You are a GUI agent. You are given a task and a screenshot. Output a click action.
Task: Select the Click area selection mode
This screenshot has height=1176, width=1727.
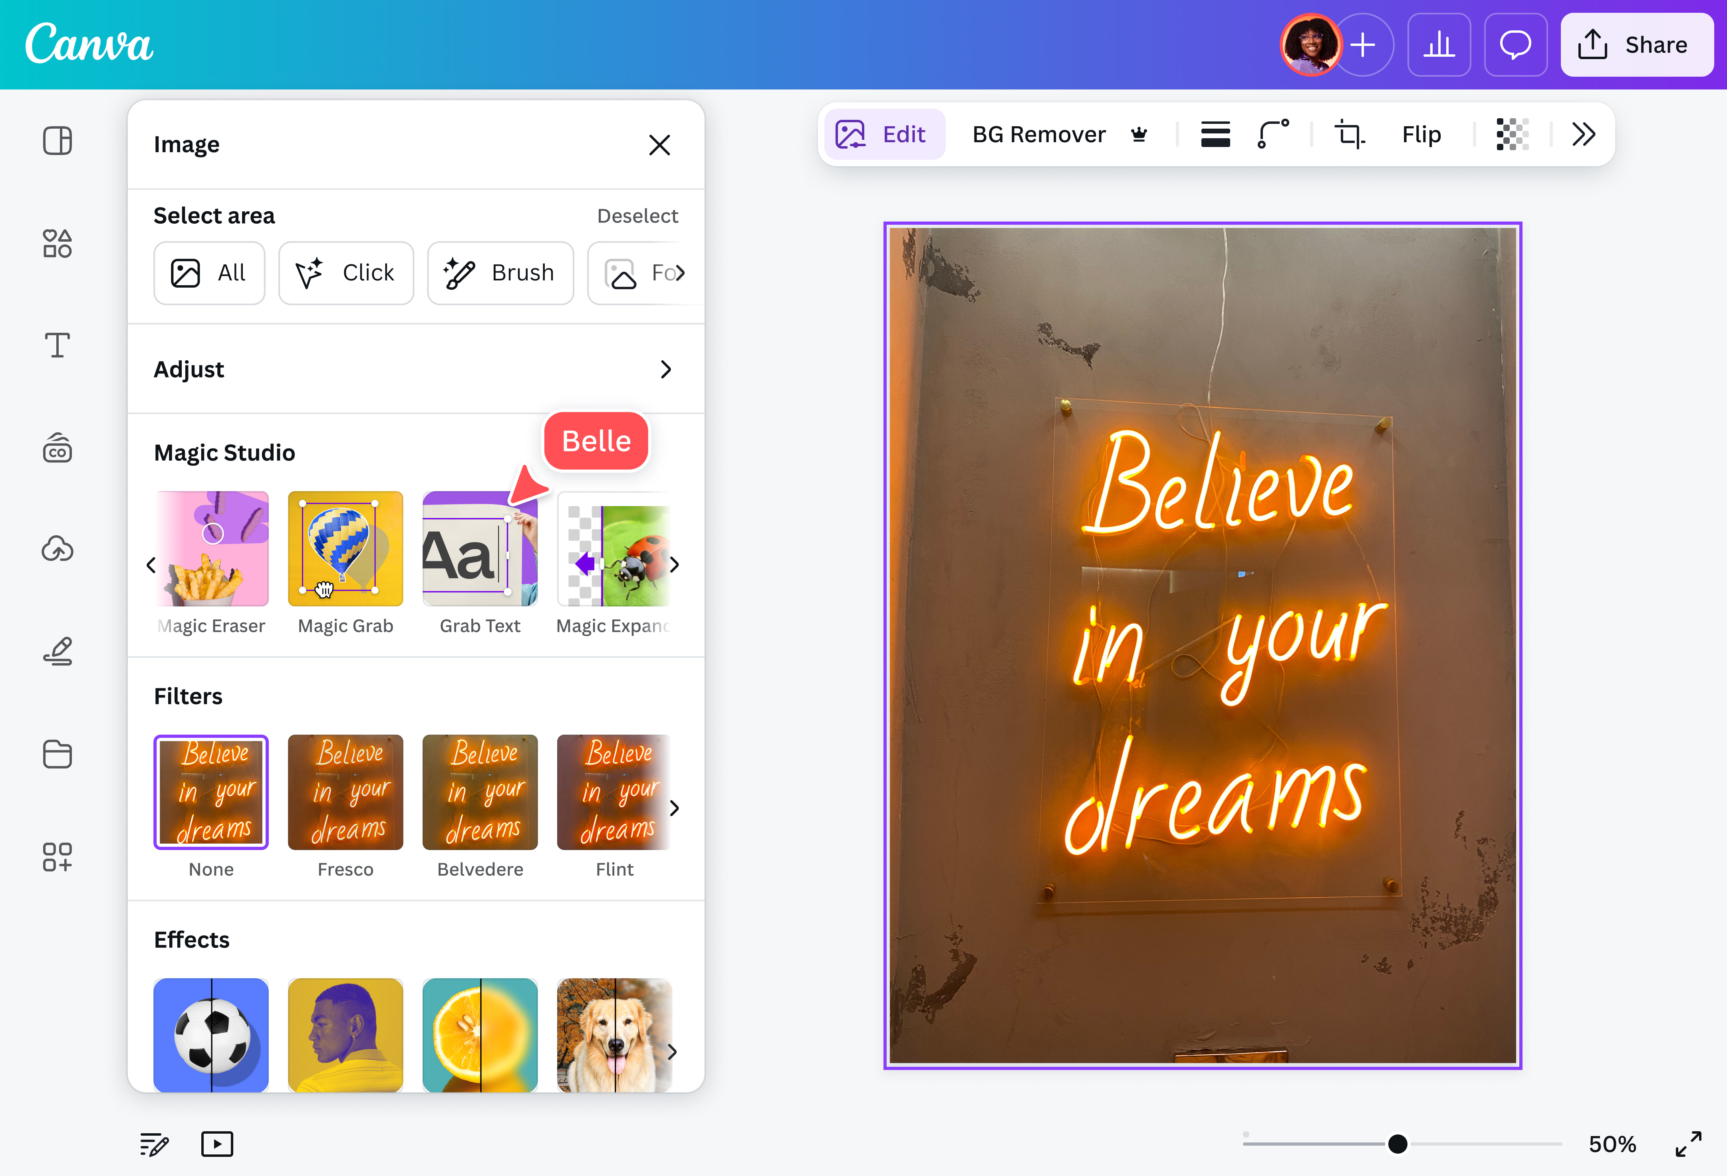345,273
